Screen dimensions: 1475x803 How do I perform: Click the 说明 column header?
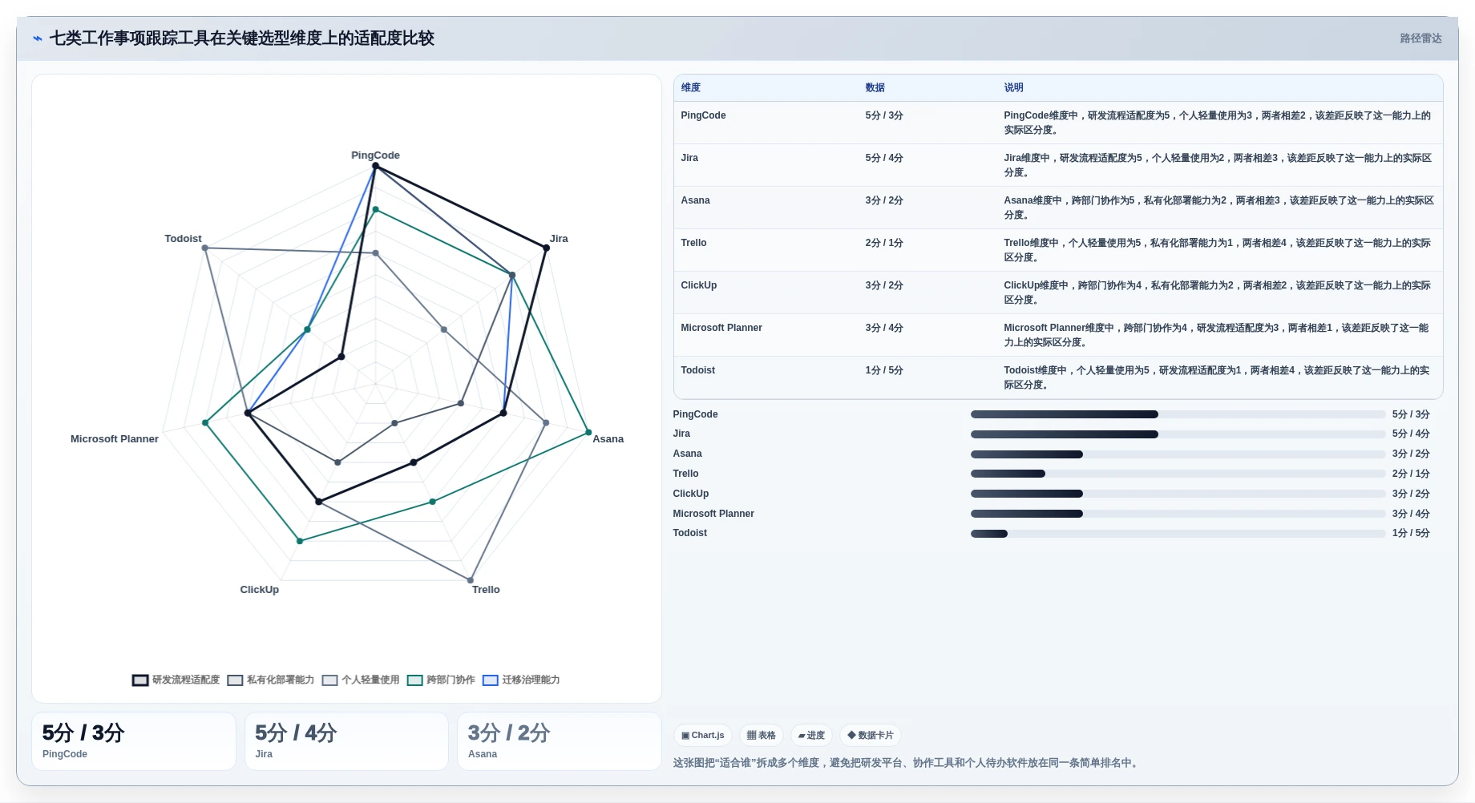(x=1013, y=87)
